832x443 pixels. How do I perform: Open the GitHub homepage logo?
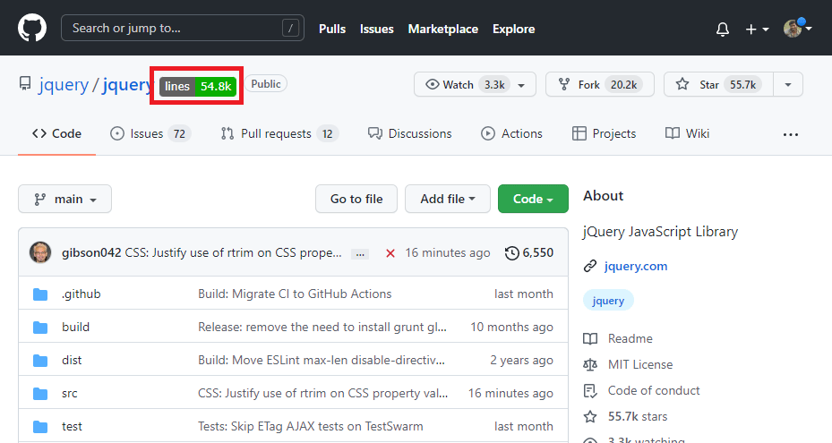(32, 28)
